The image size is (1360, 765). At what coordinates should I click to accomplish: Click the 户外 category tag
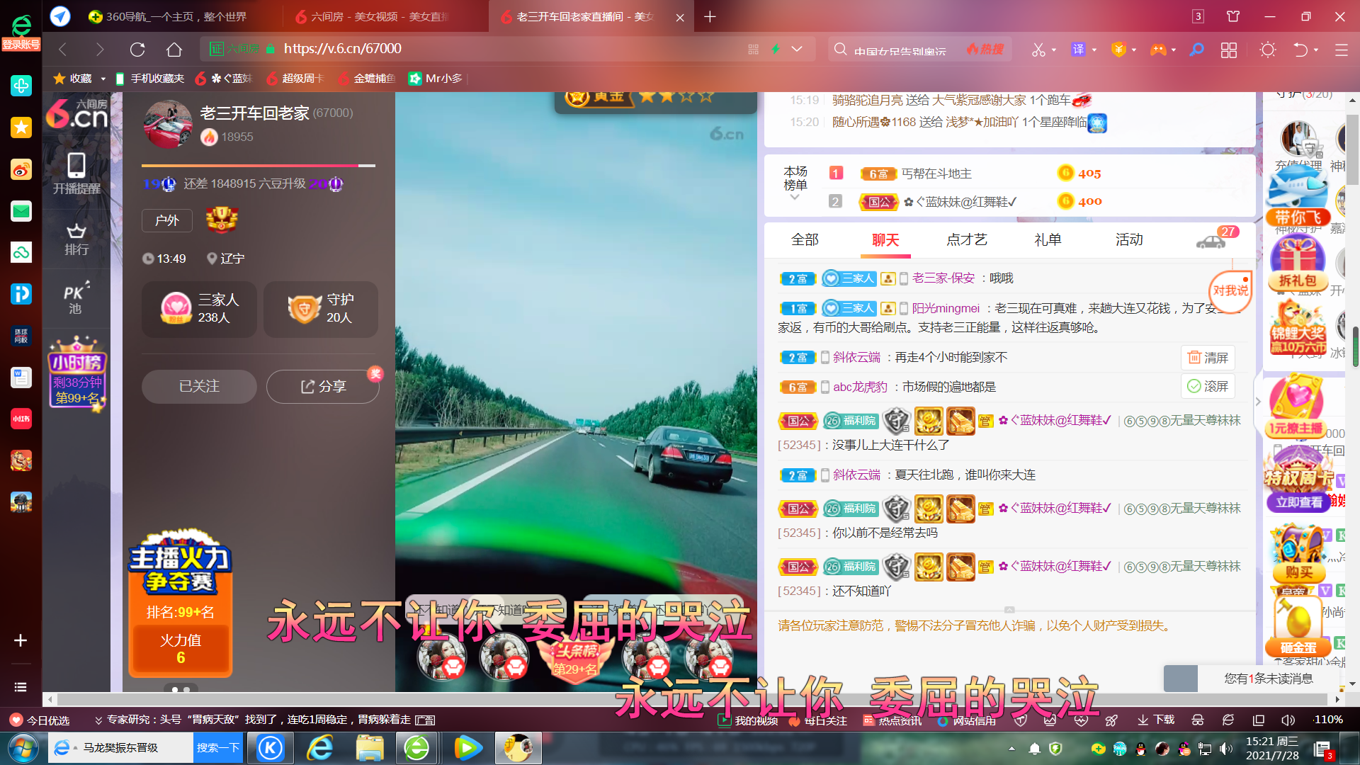pyautogui.click(x=167, y=220)
